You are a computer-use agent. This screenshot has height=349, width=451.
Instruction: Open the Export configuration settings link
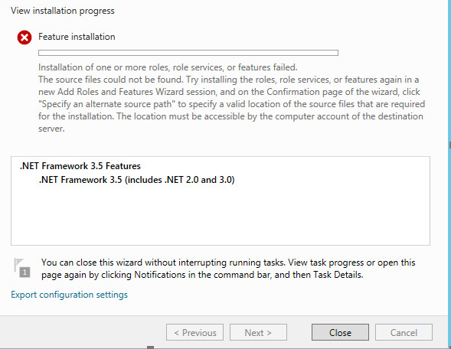tap(70, 295)
